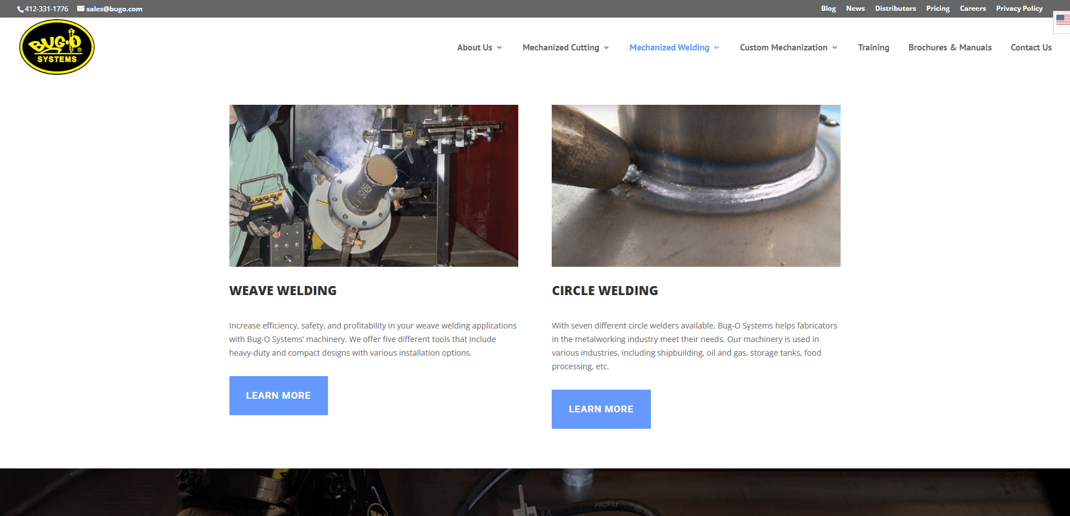The image size is (1070, 516).
Task: Click Learn More under Weave Welding
Action: coord(278,395)
